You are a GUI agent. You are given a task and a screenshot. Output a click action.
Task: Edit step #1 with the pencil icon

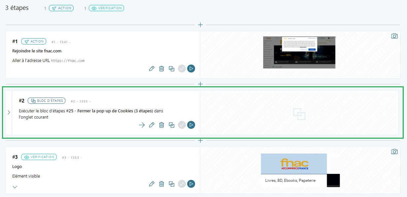pyautogui.click(x=152, y=69)
